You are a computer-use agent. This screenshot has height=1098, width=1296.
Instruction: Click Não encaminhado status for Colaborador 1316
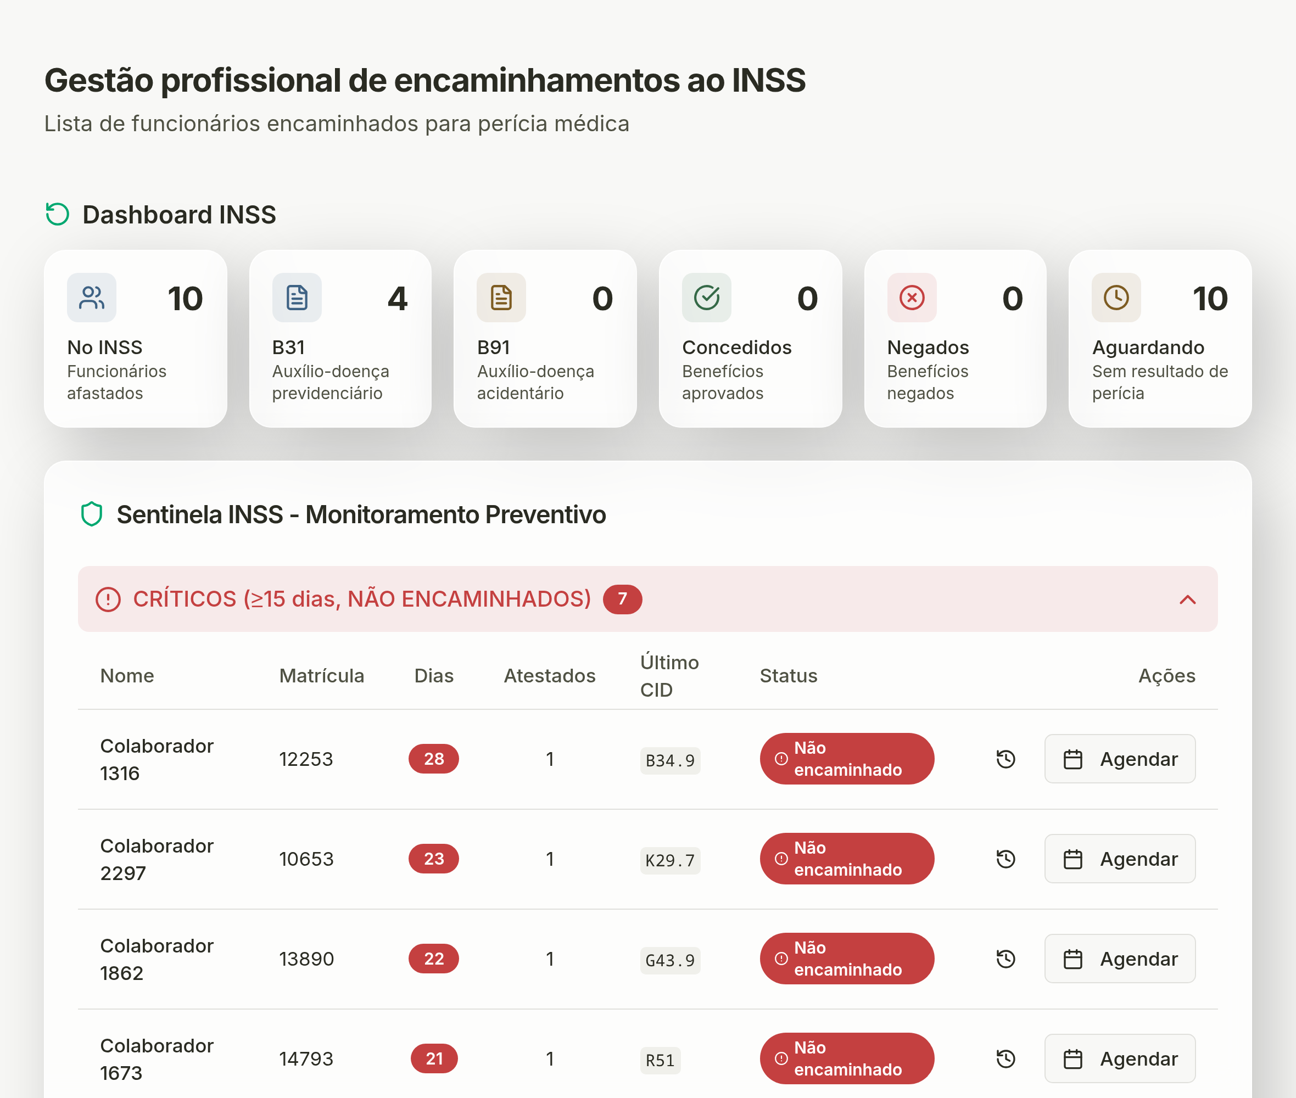tap(847, 759)
